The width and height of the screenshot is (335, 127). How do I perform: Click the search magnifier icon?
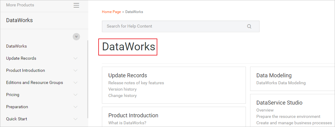pos(249,26)
